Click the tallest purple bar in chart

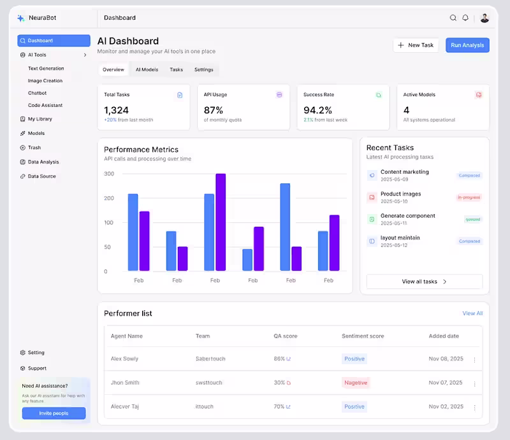(x=221, y=222)
